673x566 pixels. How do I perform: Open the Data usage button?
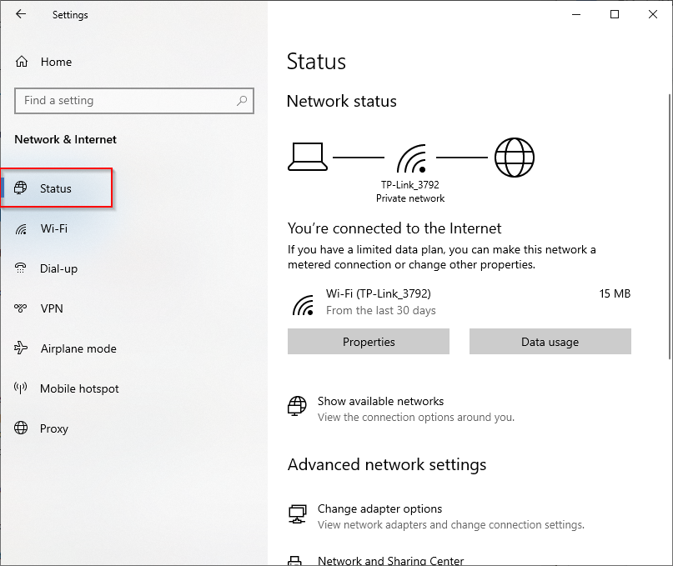click(x=550, y=342)
